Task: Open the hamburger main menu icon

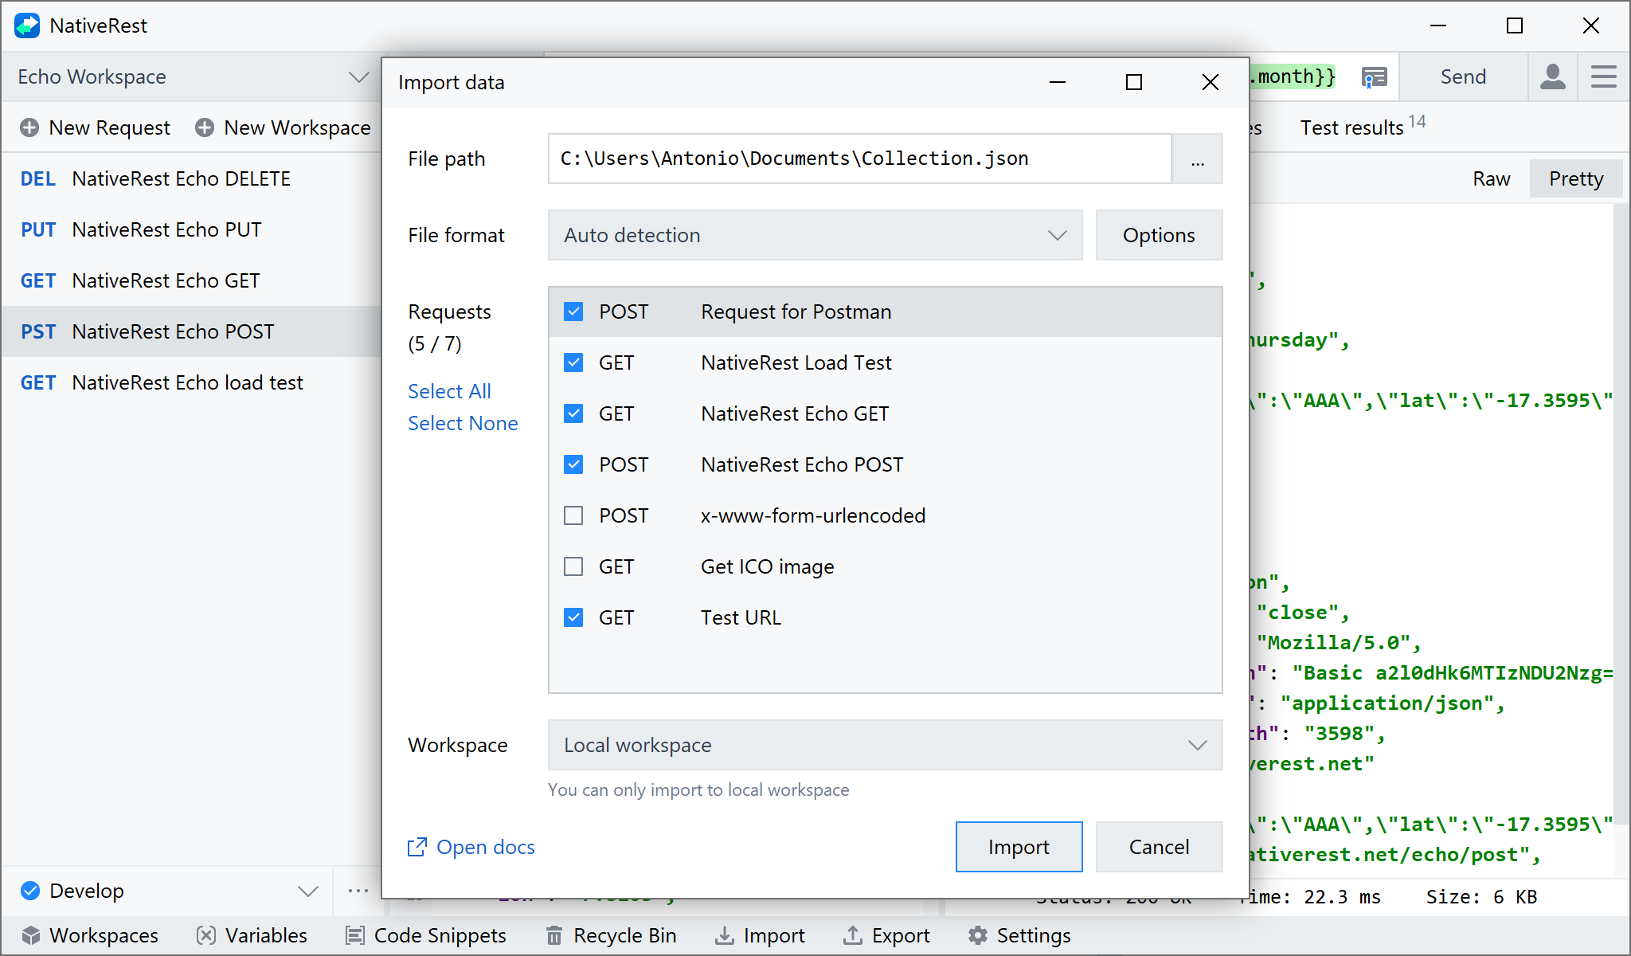Action: [x=1603, y=76]
